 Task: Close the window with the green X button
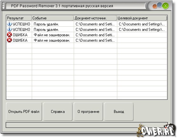[x=166, y=6]
